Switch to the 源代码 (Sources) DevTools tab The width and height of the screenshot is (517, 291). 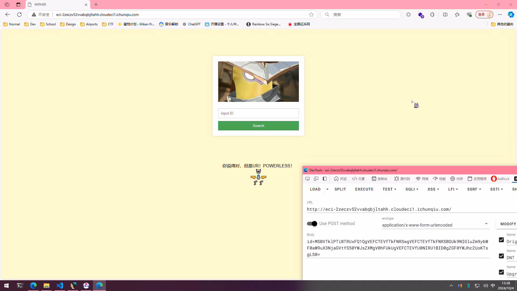402,179
